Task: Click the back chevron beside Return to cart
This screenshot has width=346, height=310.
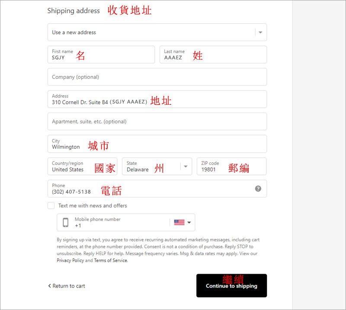Action: point(49,286)
